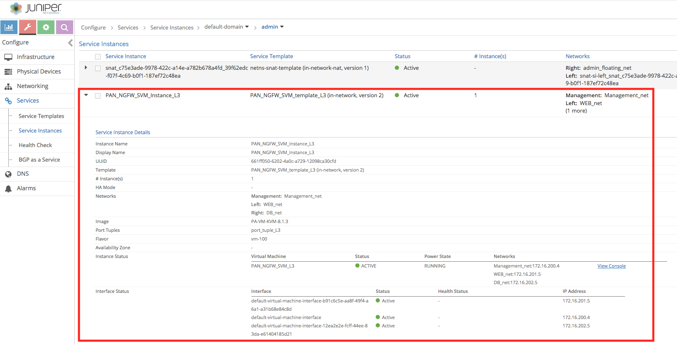Open the admin project dropdown

point(273,27)
